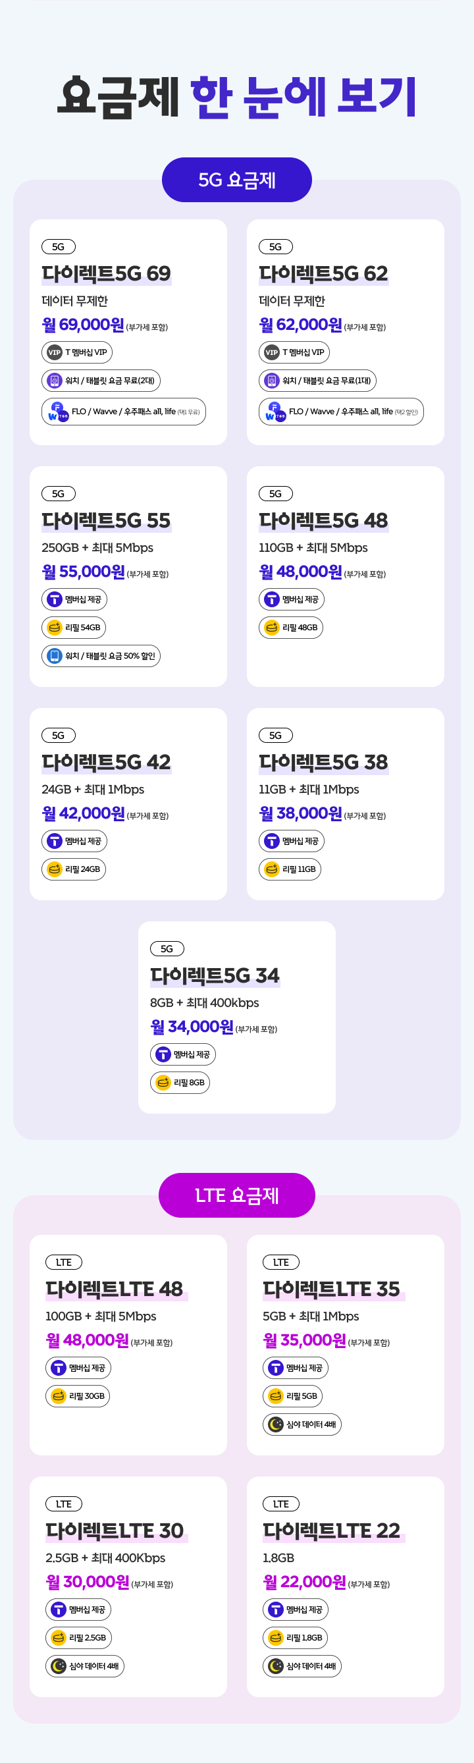Click FLO/Wavve icon in 다이렉트5G 69 card

click(58, 412)
